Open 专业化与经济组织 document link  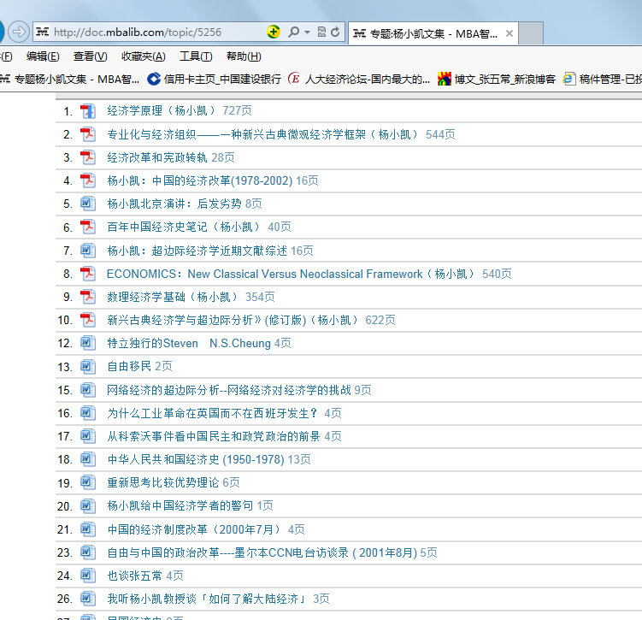point(262,134)
